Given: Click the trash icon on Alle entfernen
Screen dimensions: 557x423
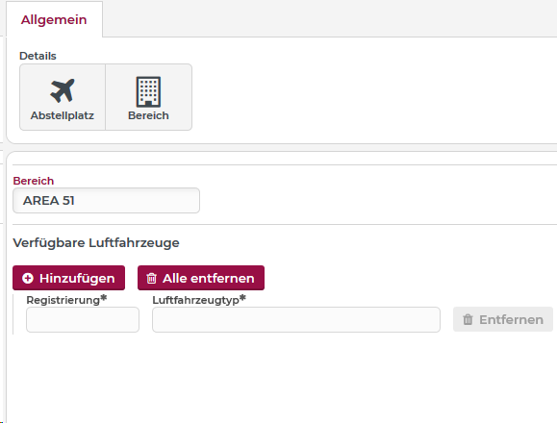Looking at the screenshot, I should coord(152,278).
